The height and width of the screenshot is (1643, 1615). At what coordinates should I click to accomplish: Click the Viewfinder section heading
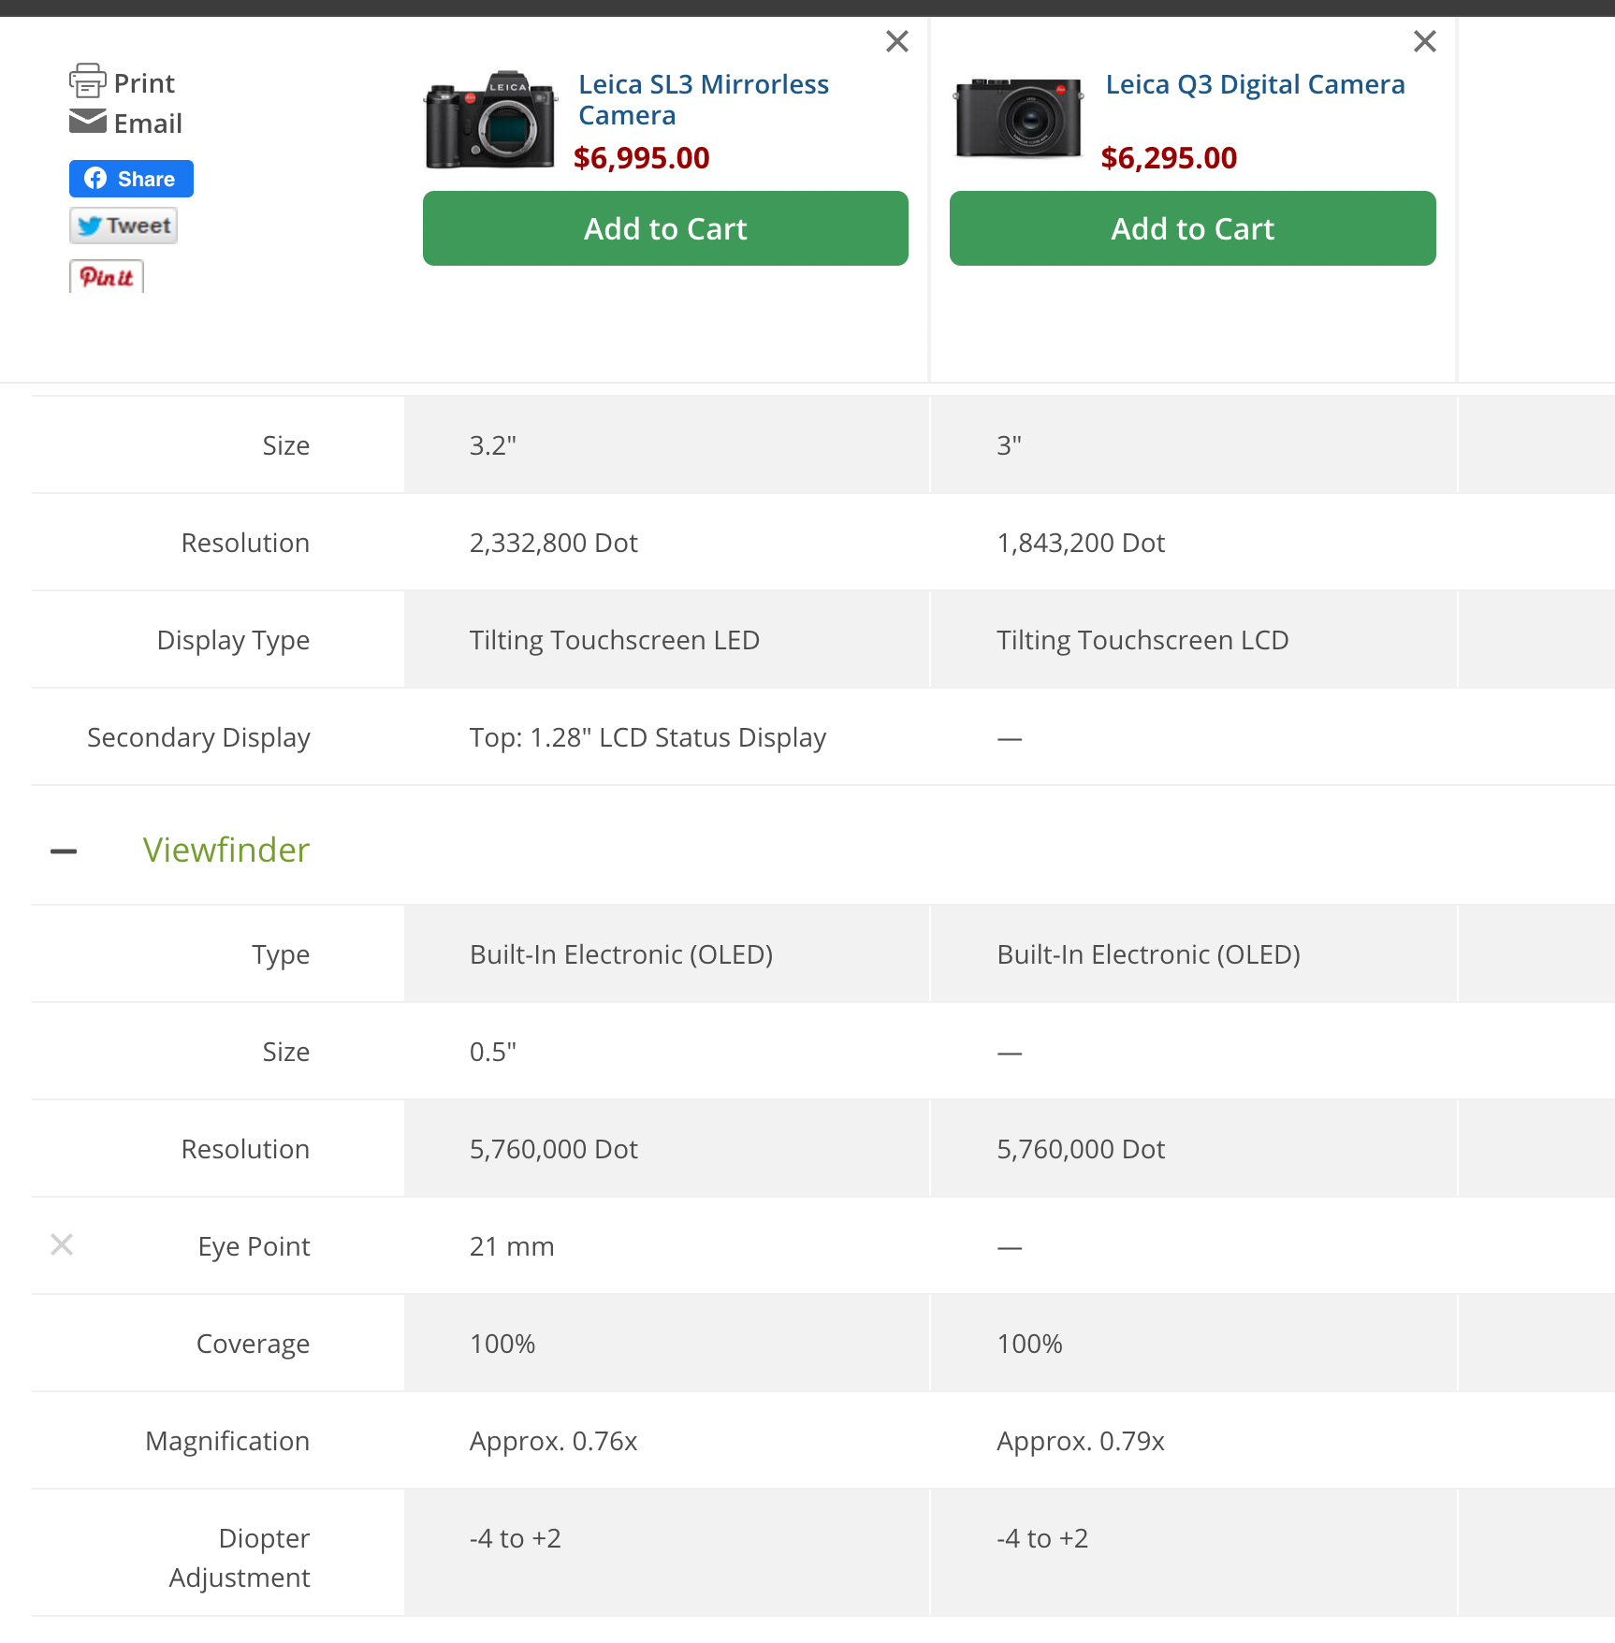pyautogui.click(x=226, y=850)
